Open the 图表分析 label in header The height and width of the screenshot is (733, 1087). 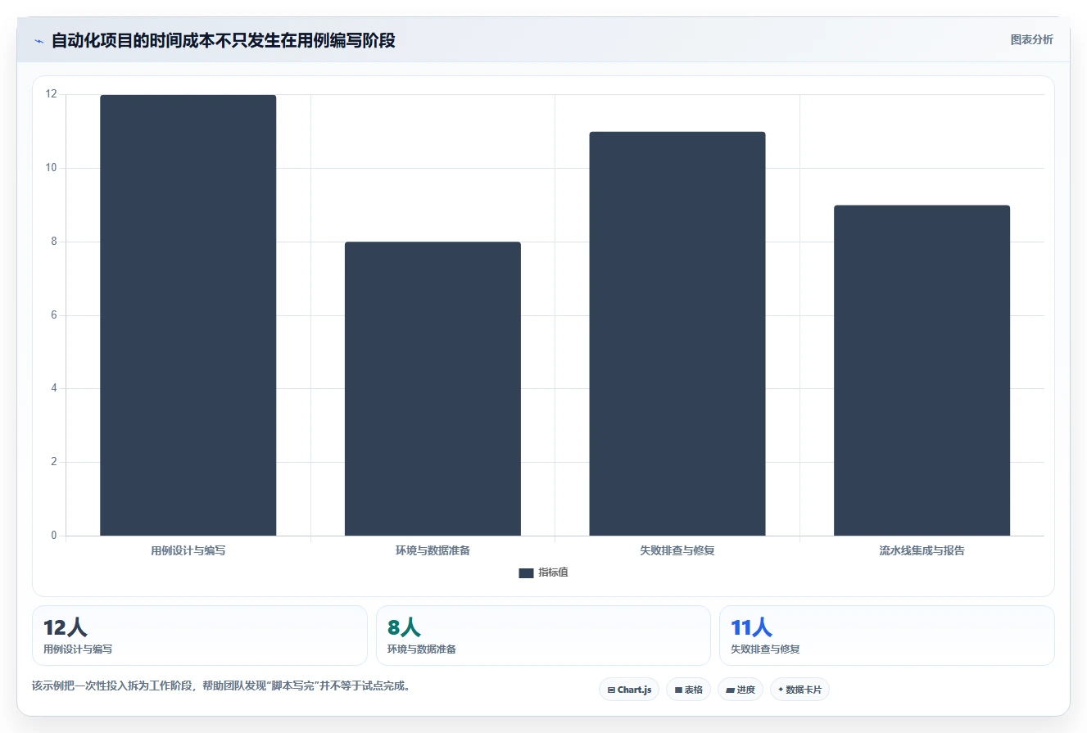1031,39
